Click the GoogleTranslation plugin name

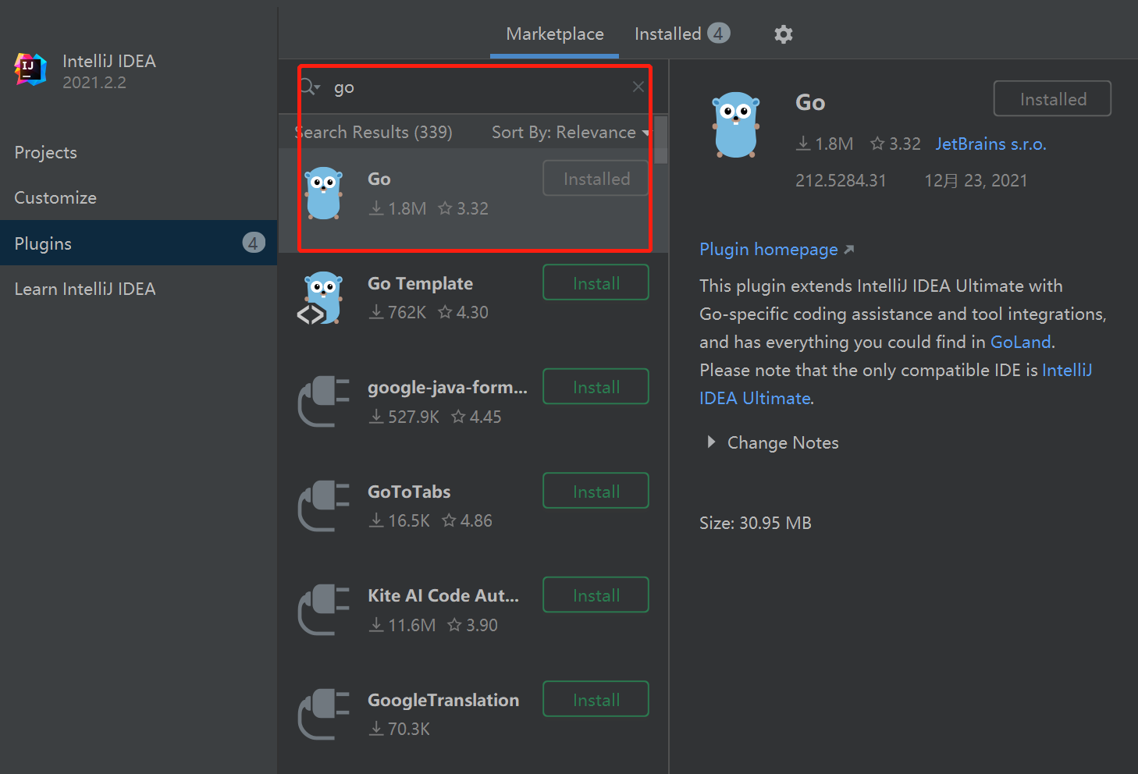tap(443, 701)
